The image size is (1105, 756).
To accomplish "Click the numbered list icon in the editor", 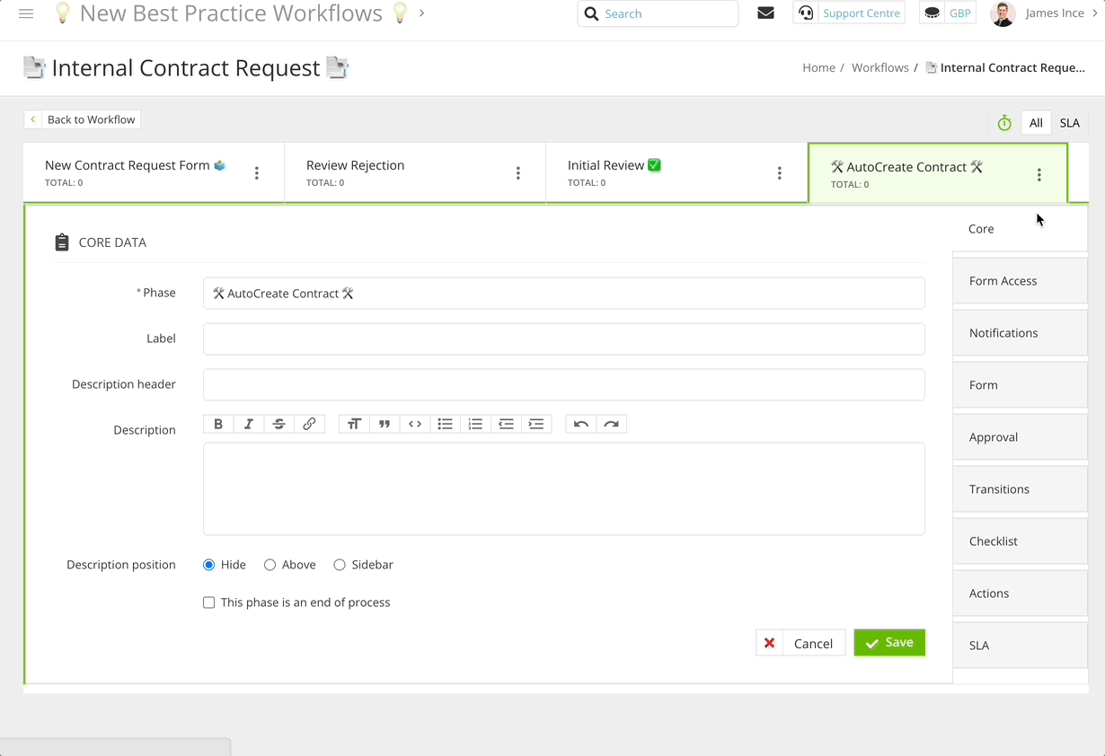I will coord(475,423).
